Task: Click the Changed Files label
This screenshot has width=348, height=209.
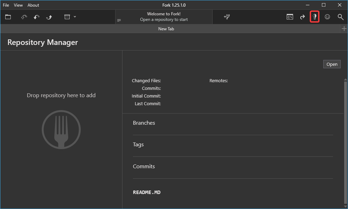Action: click(146, 80)
